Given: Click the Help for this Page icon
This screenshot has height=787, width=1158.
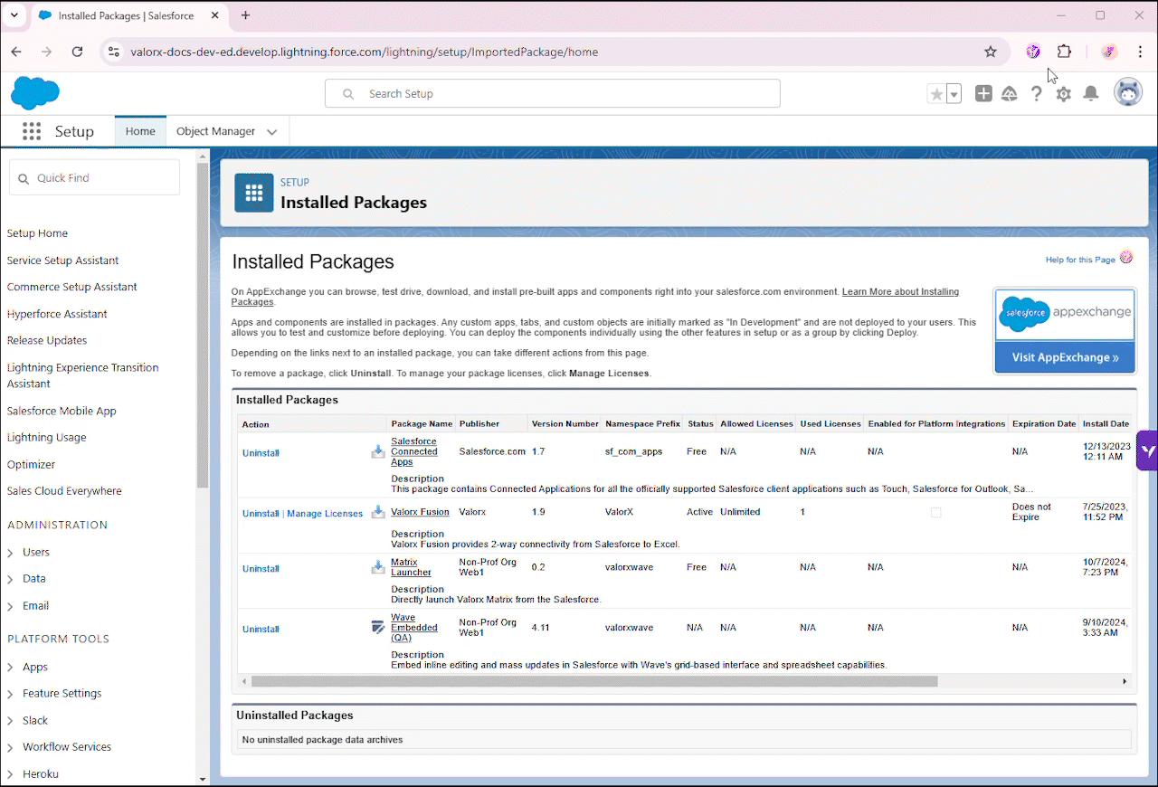Looking at the screenshot, I should [1126, 258].
